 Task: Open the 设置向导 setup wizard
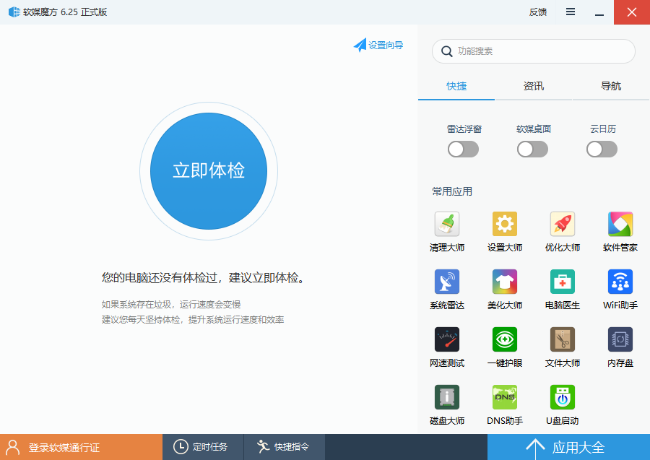click(378, 45)
